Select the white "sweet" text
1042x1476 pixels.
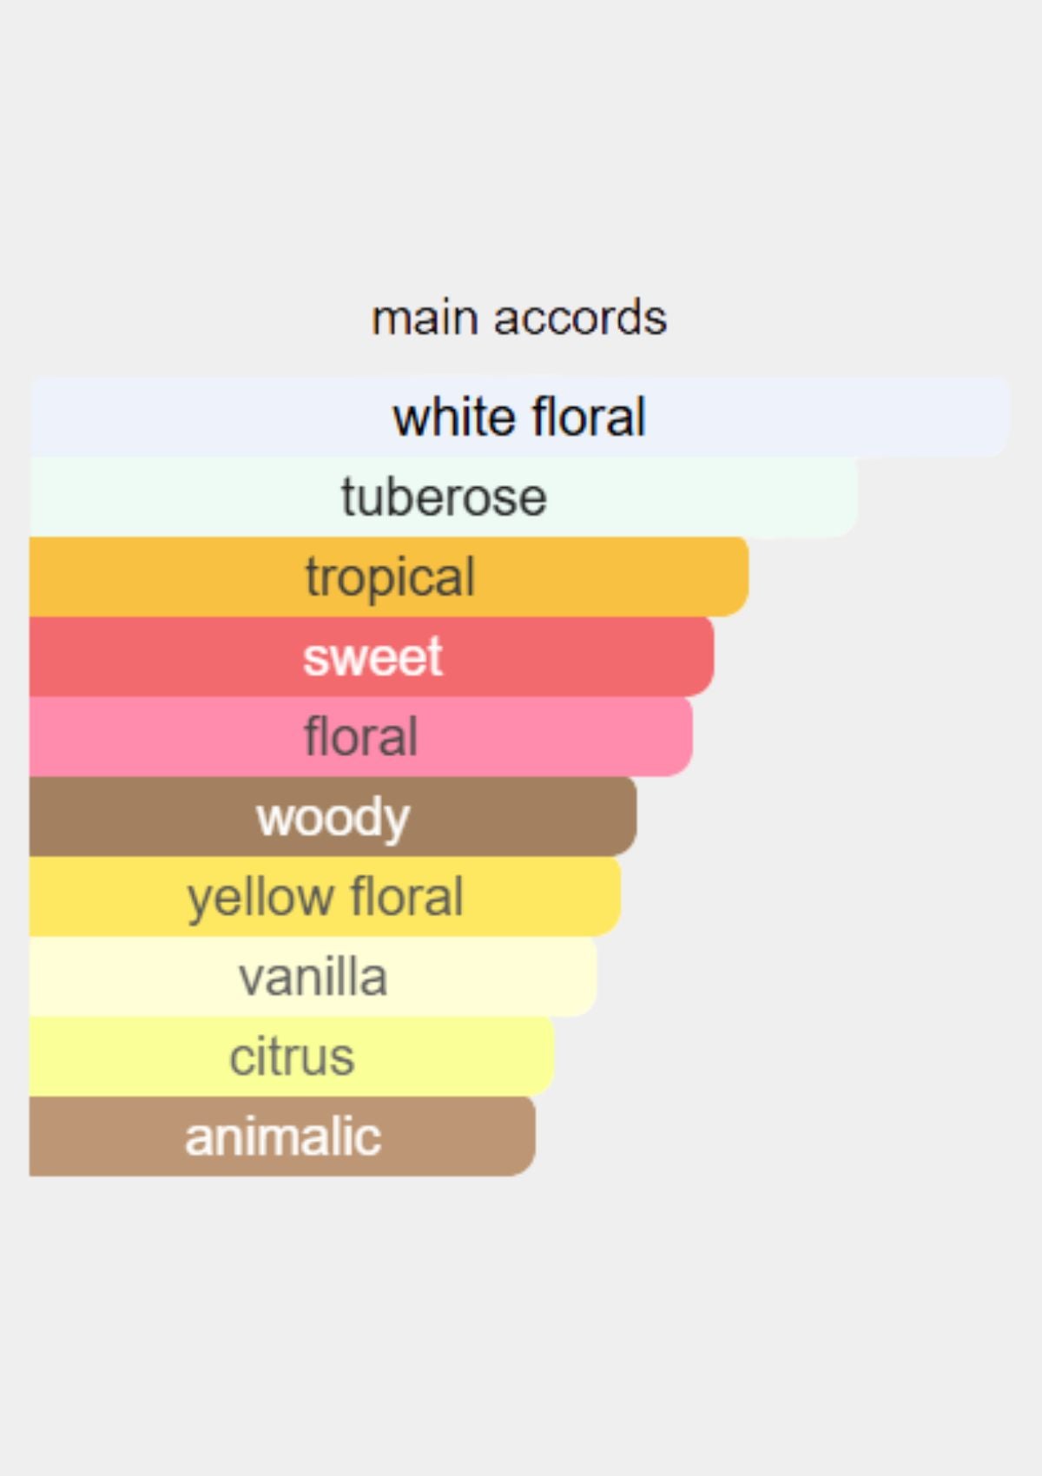tap(373, 656)
